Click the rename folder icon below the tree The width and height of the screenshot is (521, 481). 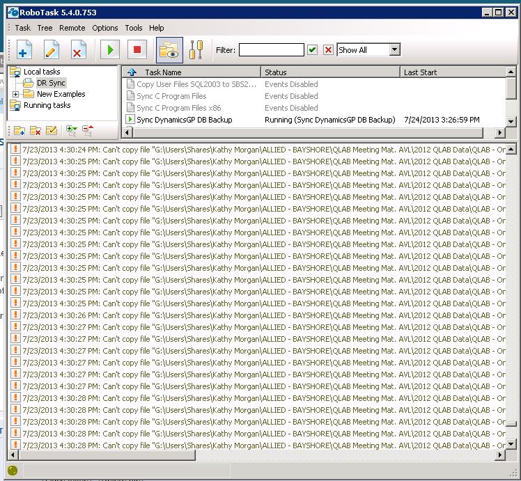51,131
